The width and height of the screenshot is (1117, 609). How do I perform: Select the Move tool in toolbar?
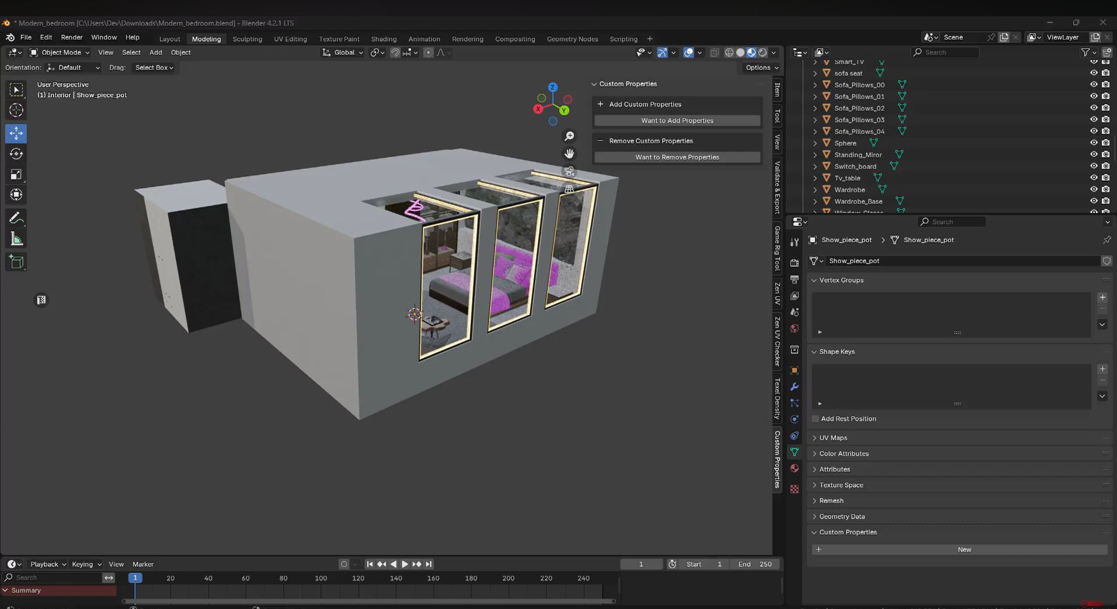(16, 133)
